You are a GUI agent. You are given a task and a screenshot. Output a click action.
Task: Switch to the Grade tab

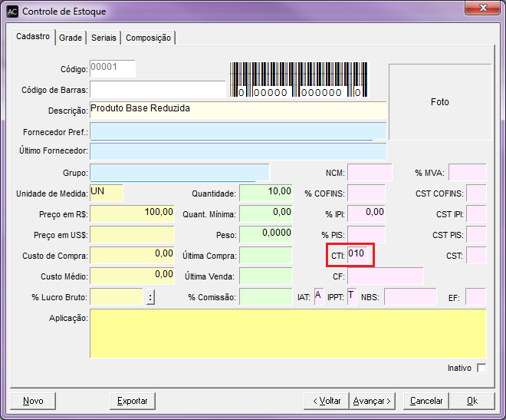coord(71,38)
